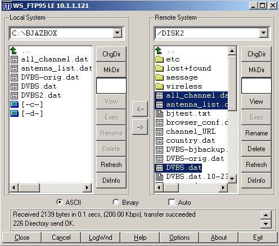Select local file name DVBS2.dat
The height and width of the screenshot is (246, 279).
click(41, 95)
